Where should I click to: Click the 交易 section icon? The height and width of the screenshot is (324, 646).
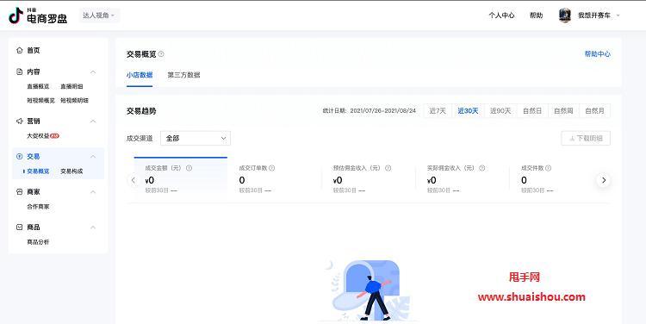pos(19,157)
